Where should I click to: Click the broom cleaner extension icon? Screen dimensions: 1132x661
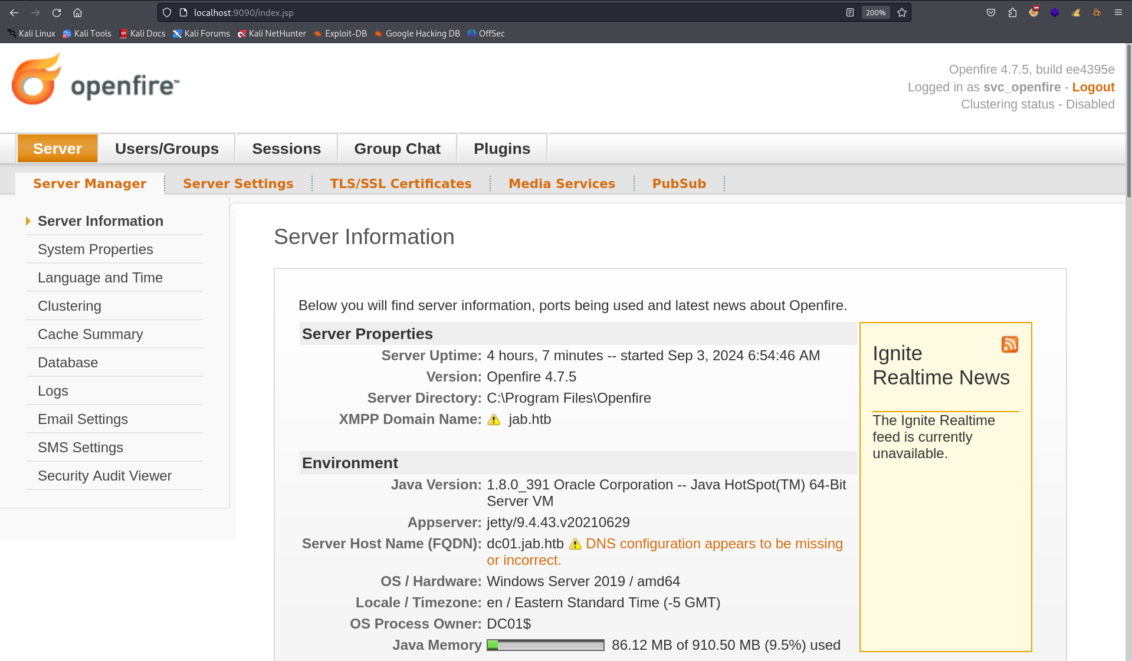1076,12
